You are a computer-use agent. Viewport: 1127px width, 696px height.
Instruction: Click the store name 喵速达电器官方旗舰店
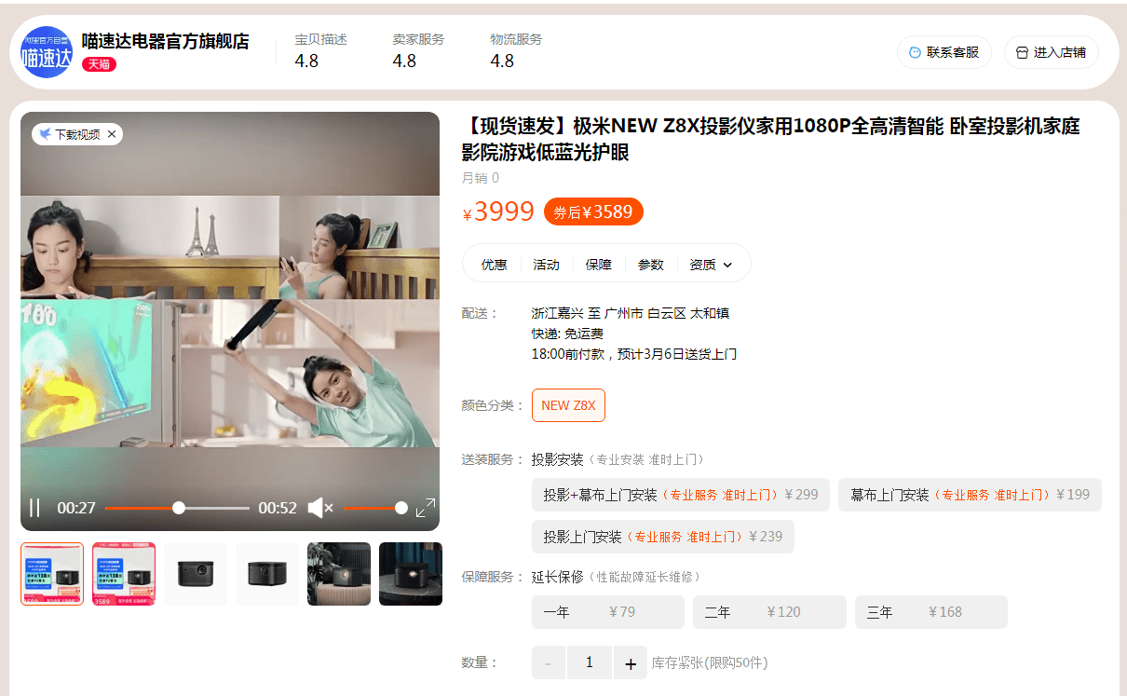coord(166,41)
